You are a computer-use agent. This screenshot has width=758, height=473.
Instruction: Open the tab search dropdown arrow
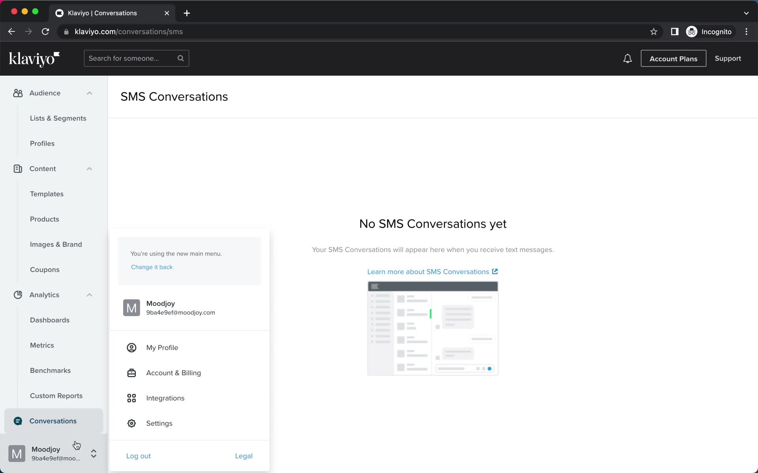coord(746,13)
